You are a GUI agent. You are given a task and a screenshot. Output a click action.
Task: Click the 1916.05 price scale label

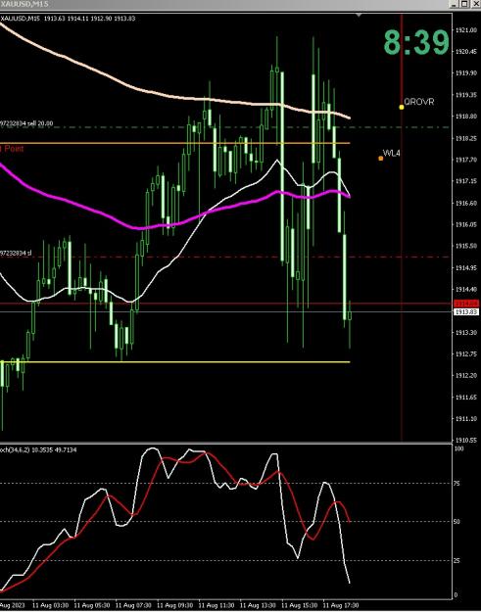(x=465, y=224)
